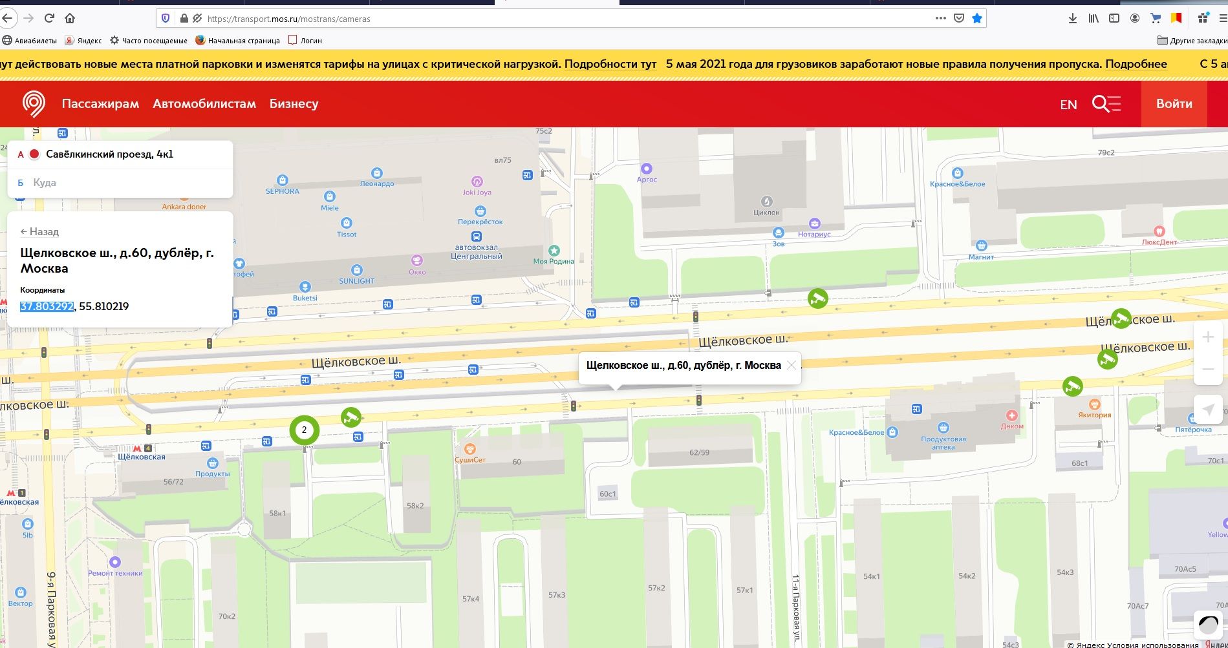
Task: Click the Окко map icon
Action: 417,260
